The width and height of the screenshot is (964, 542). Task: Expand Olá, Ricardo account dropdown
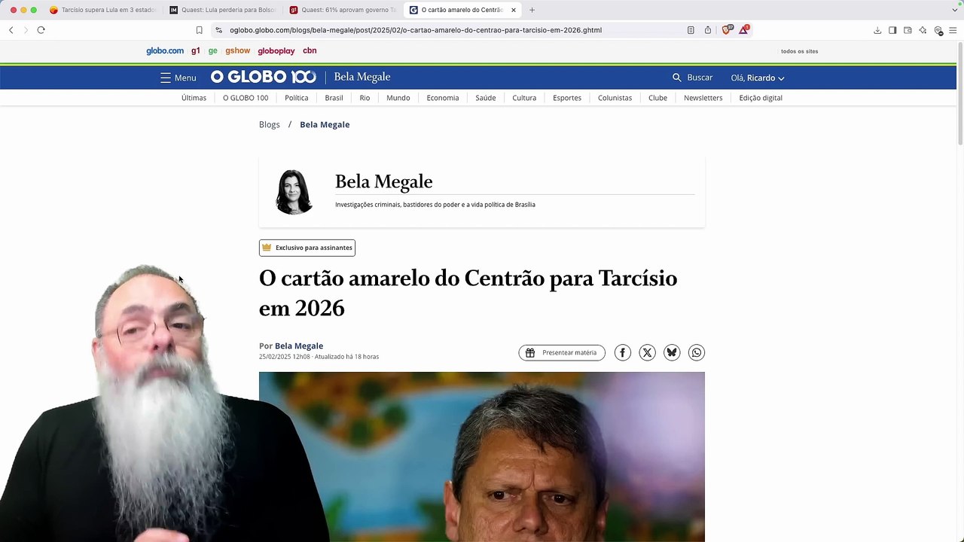(x=758, y=78)
